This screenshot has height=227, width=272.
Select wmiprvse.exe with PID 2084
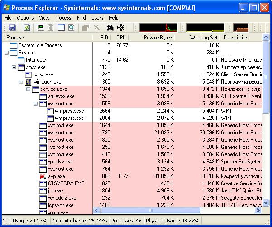pos(132,118)
